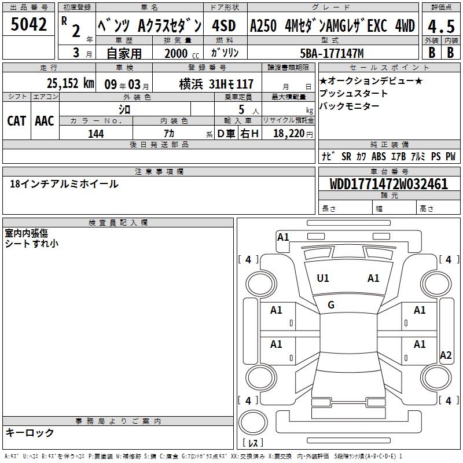Click the キーロック notice text

(x=30, y=432)
